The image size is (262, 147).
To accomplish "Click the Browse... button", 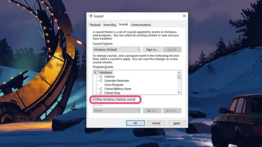I will tap(172, 111).
